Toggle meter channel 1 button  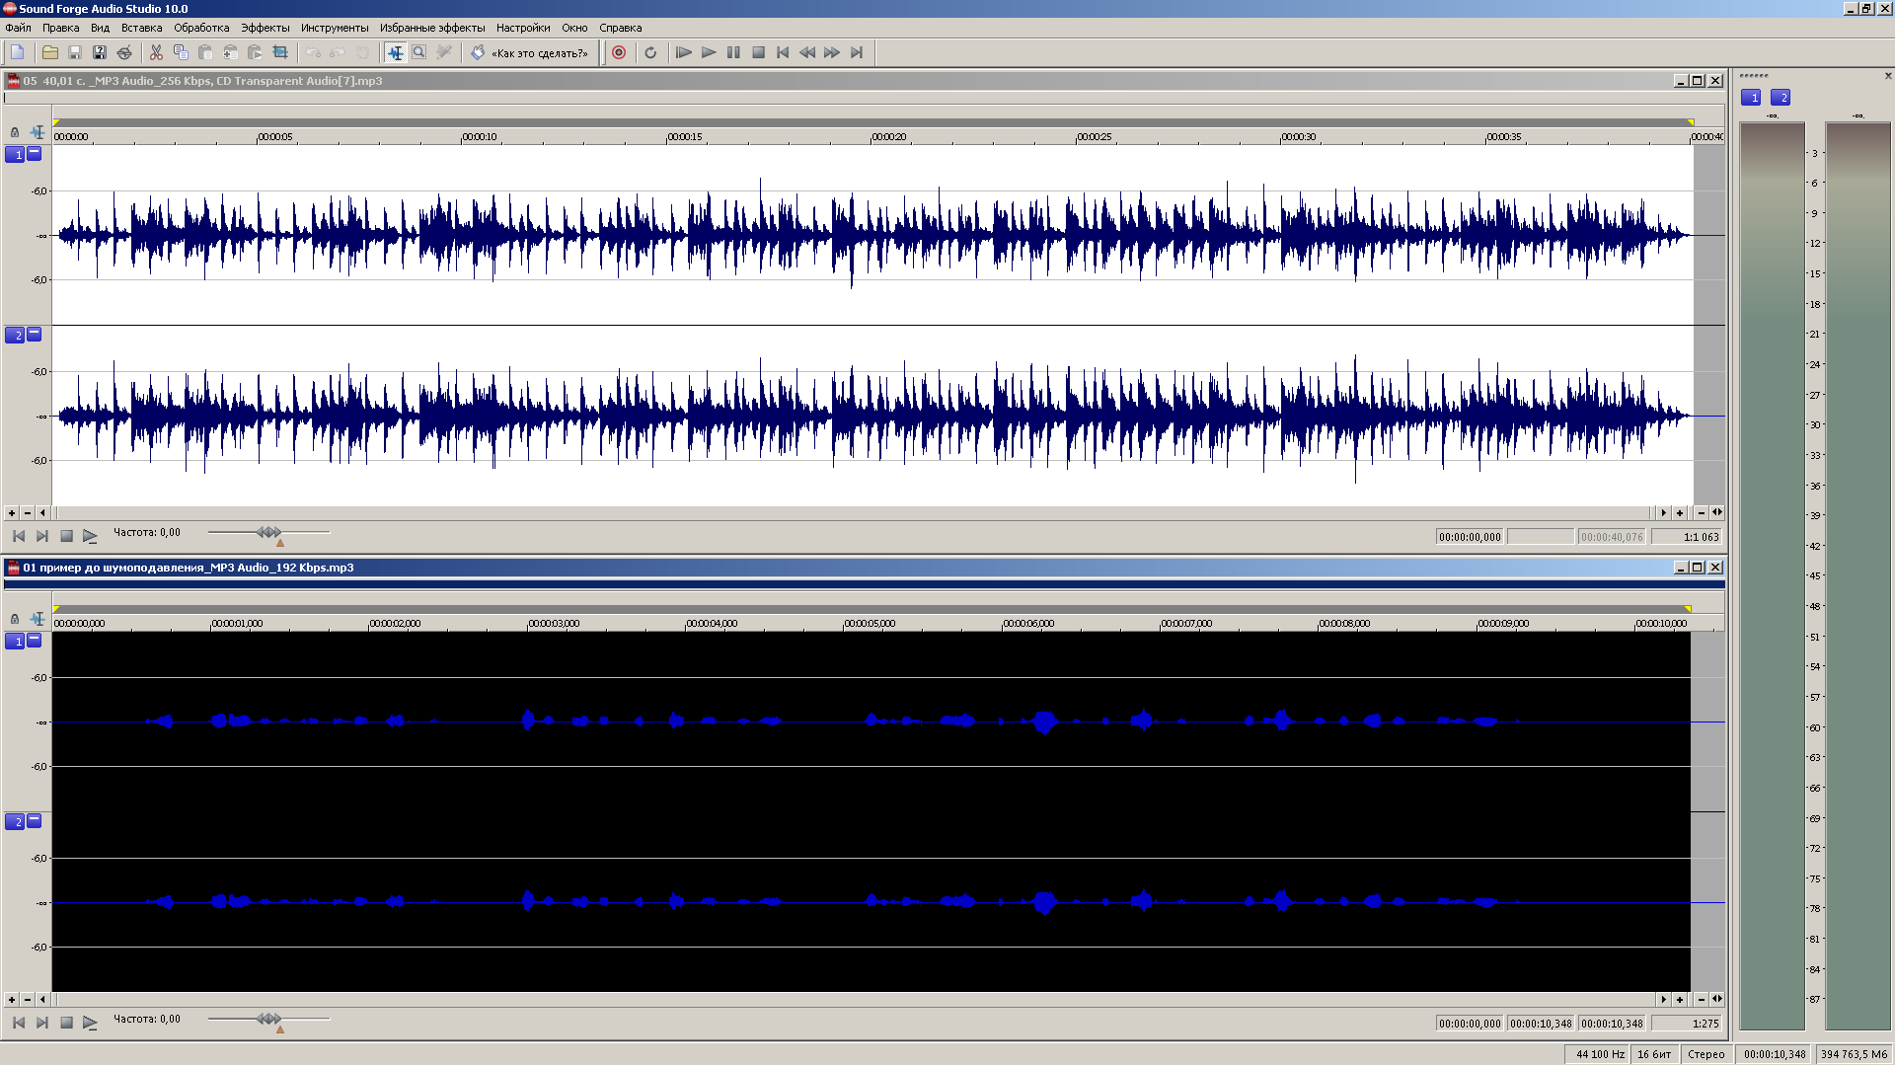pyautogui.click(x=1751, y=97)
